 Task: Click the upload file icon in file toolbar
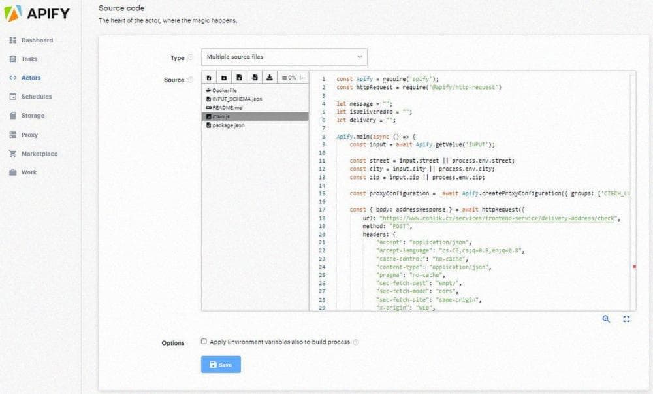[255, 78]
